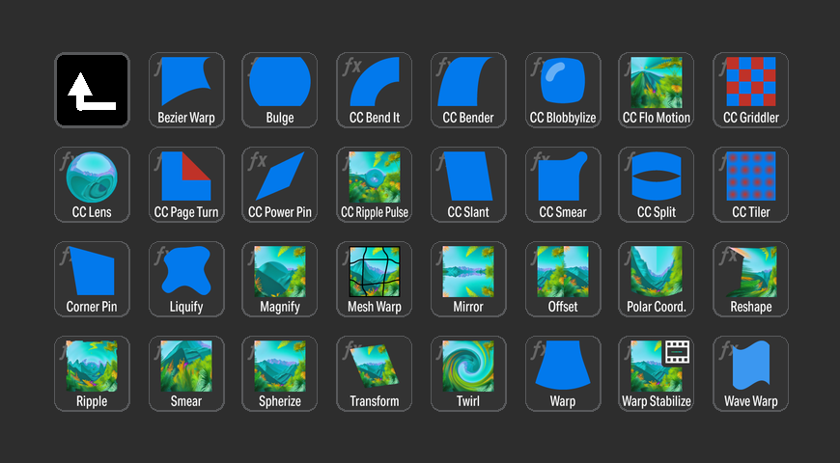This screenshot has height=463, width=840.
Task: Apply the CC Split effect
Action: click(657, 184)
